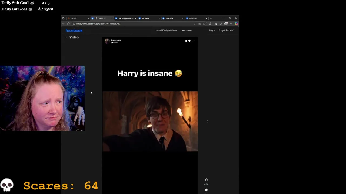Click the Facebook logo

click(74, 30)
